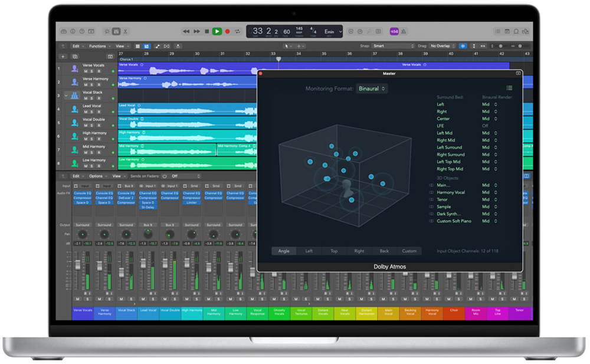Solo the Verse Harmony track
The height and width of the screenshot is (364, 590).
click(x=92, y=85)
